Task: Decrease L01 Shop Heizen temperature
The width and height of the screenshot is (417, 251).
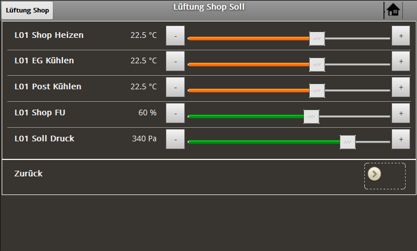Action: (x=175, y=36)
